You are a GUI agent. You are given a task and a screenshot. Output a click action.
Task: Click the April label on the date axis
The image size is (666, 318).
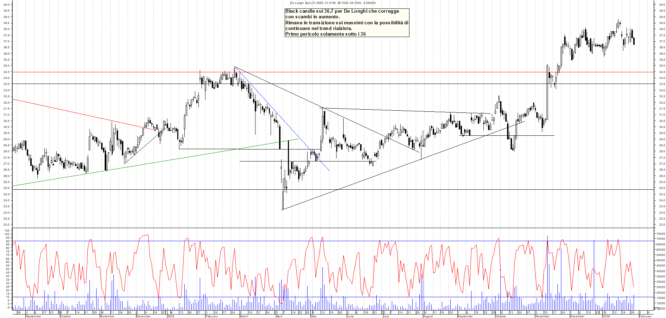(279, 316)
